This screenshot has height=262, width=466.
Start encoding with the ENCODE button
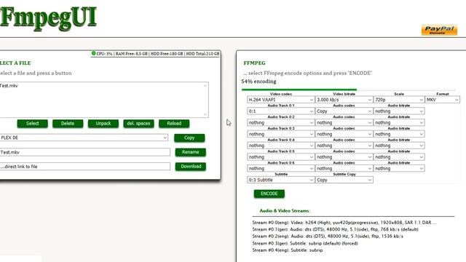tap(269, 194)
